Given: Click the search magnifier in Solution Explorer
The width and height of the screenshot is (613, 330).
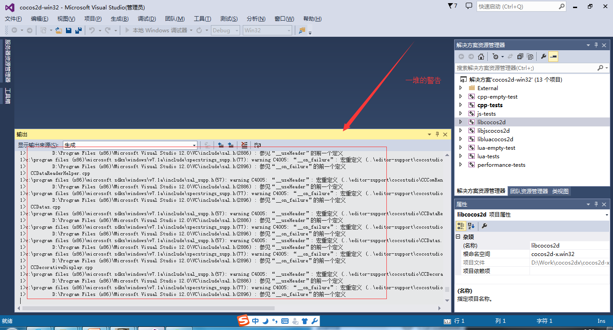Looking at the screenshot, I should click(600, 68).
